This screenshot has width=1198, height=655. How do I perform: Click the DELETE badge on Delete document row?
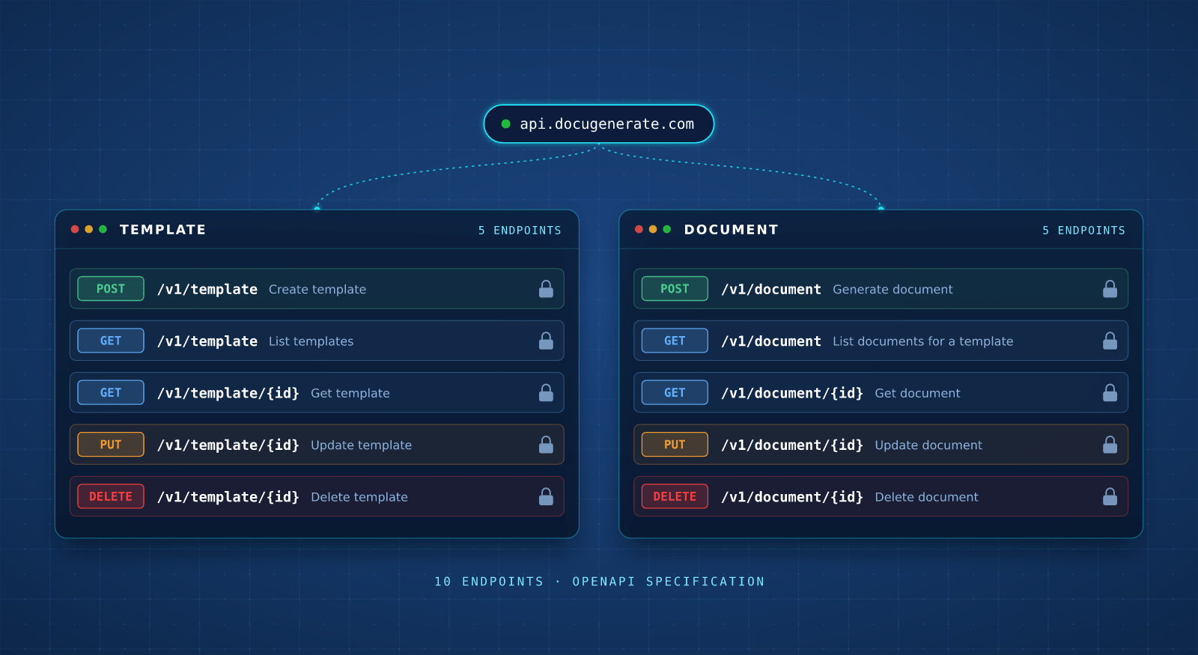click(x=675, y=496)
